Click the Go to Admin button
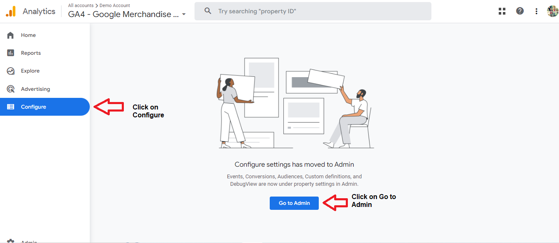This screenshot has height=243, width=559. point(294,203)
